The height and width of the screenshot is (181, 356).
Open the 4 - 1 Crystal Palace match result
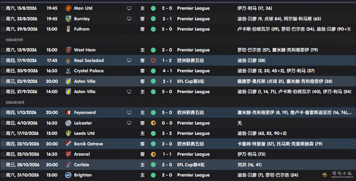pos(167,71)
